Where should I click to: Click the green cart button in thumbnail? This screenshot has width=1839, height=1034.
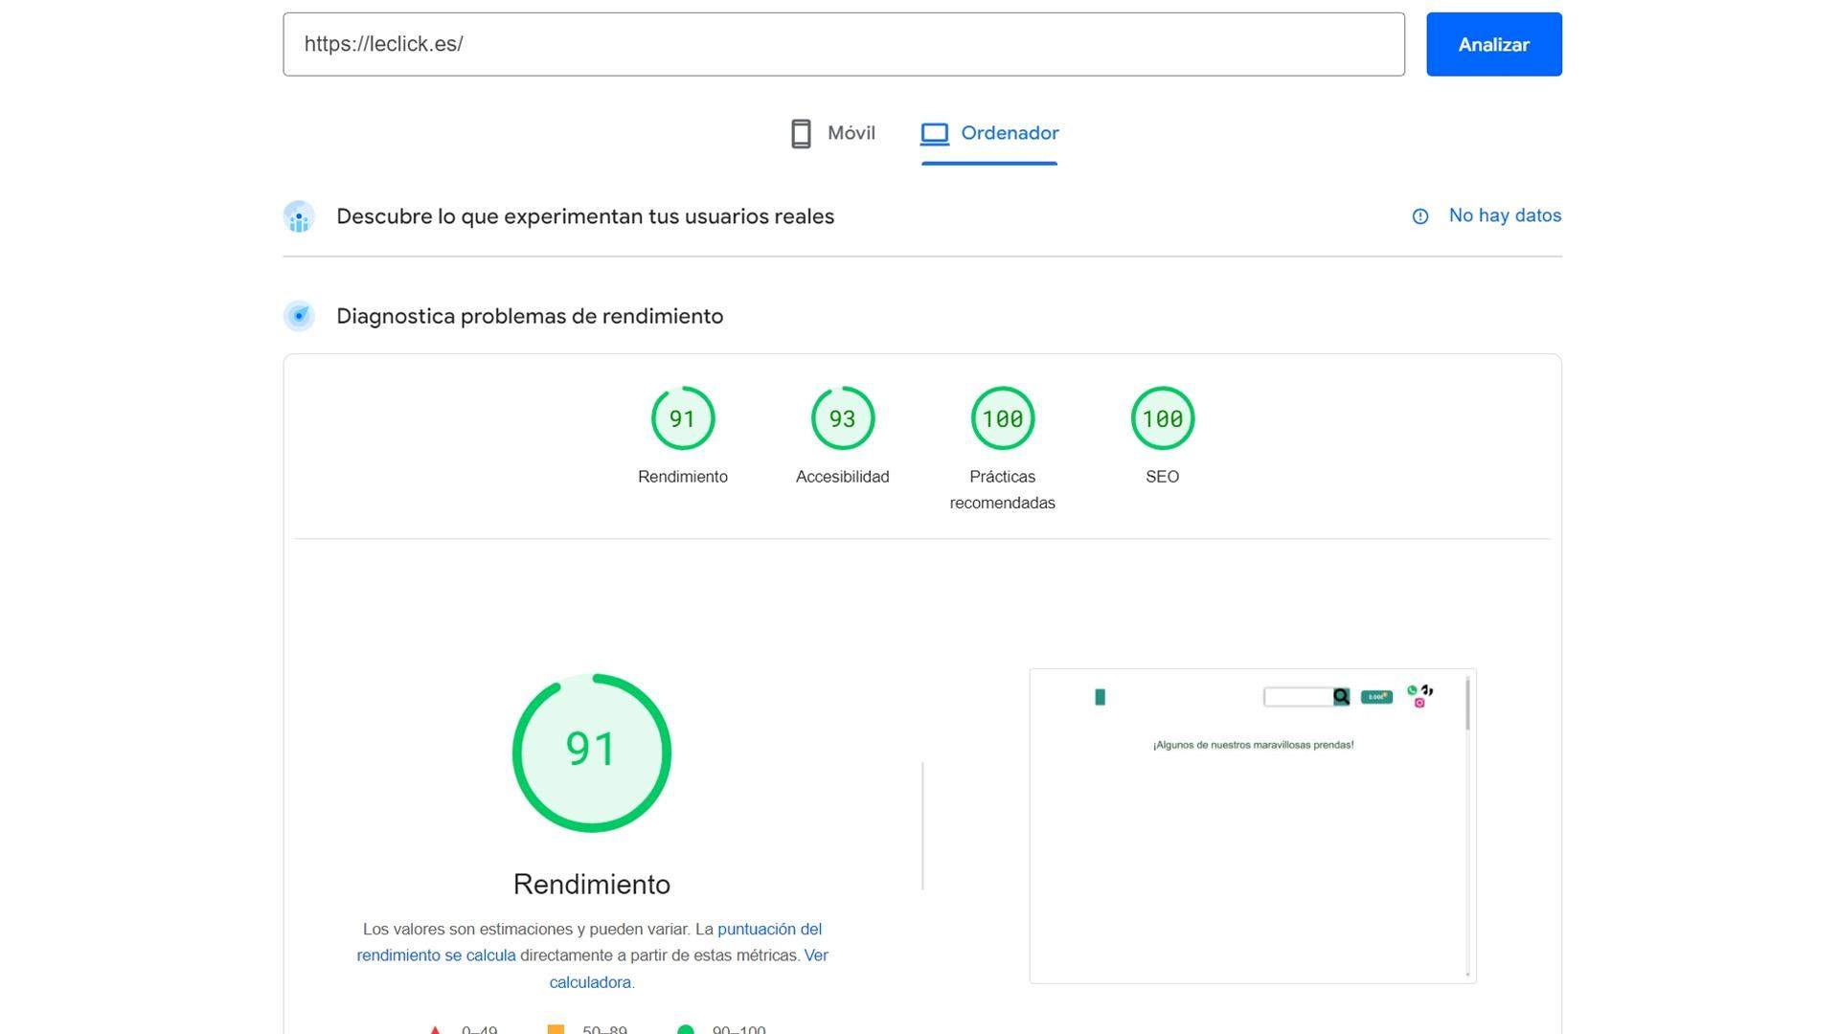(1376, 697)
